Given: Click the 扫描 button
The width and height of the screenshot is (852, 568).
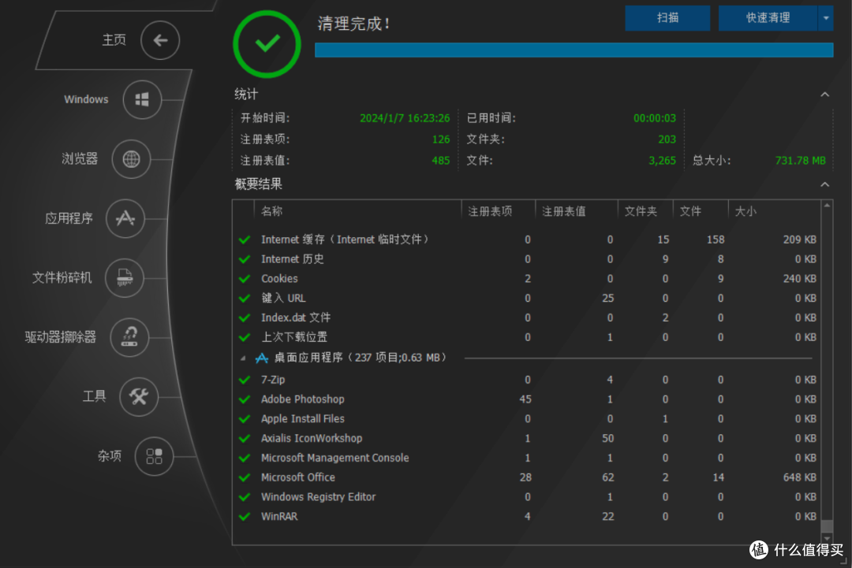Looking at the screenshot, I should pos(667,18).
